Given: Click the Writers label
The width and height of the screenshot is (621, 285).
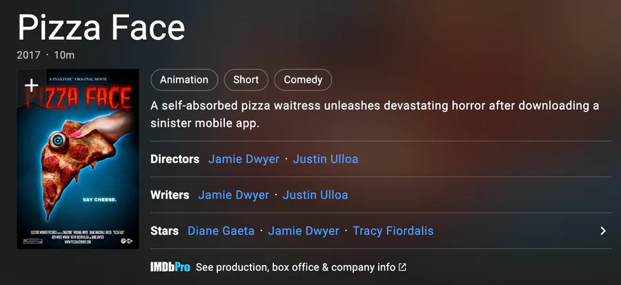Looking at the screenshot, I should click(170, 195).
